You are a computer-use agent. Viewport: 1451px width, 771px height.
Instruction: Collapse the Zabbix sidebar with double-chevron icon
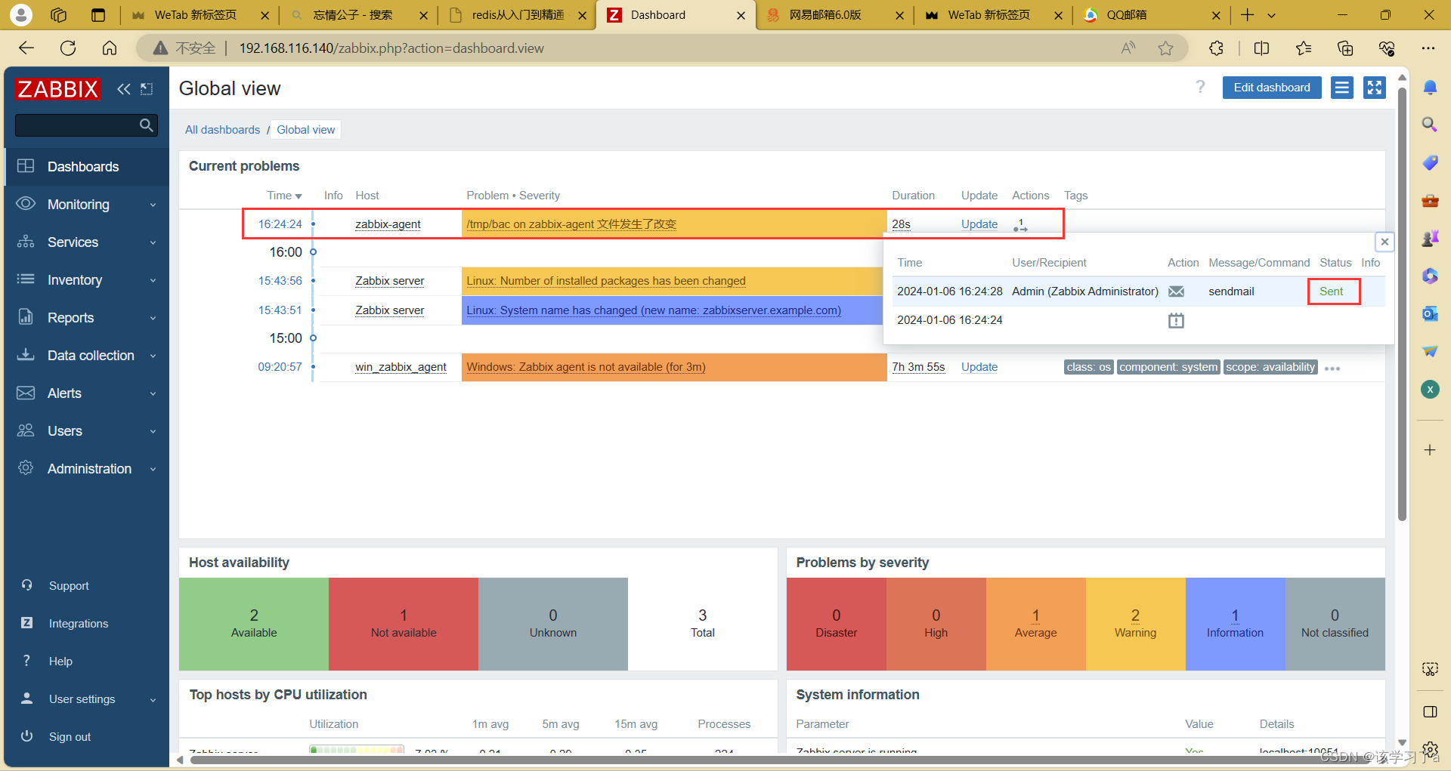click(124, 89)
